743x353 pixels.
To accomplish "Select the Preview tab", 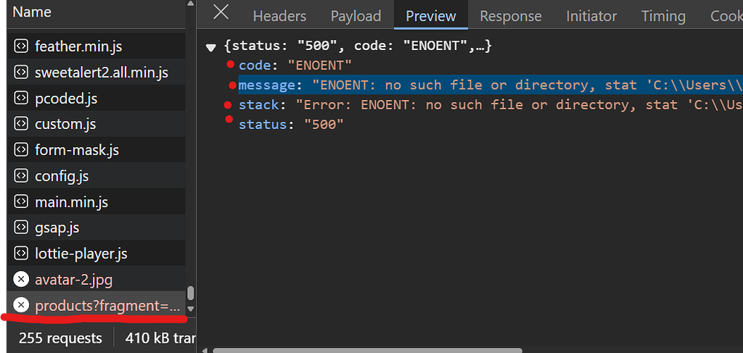I will click(431, 16).
